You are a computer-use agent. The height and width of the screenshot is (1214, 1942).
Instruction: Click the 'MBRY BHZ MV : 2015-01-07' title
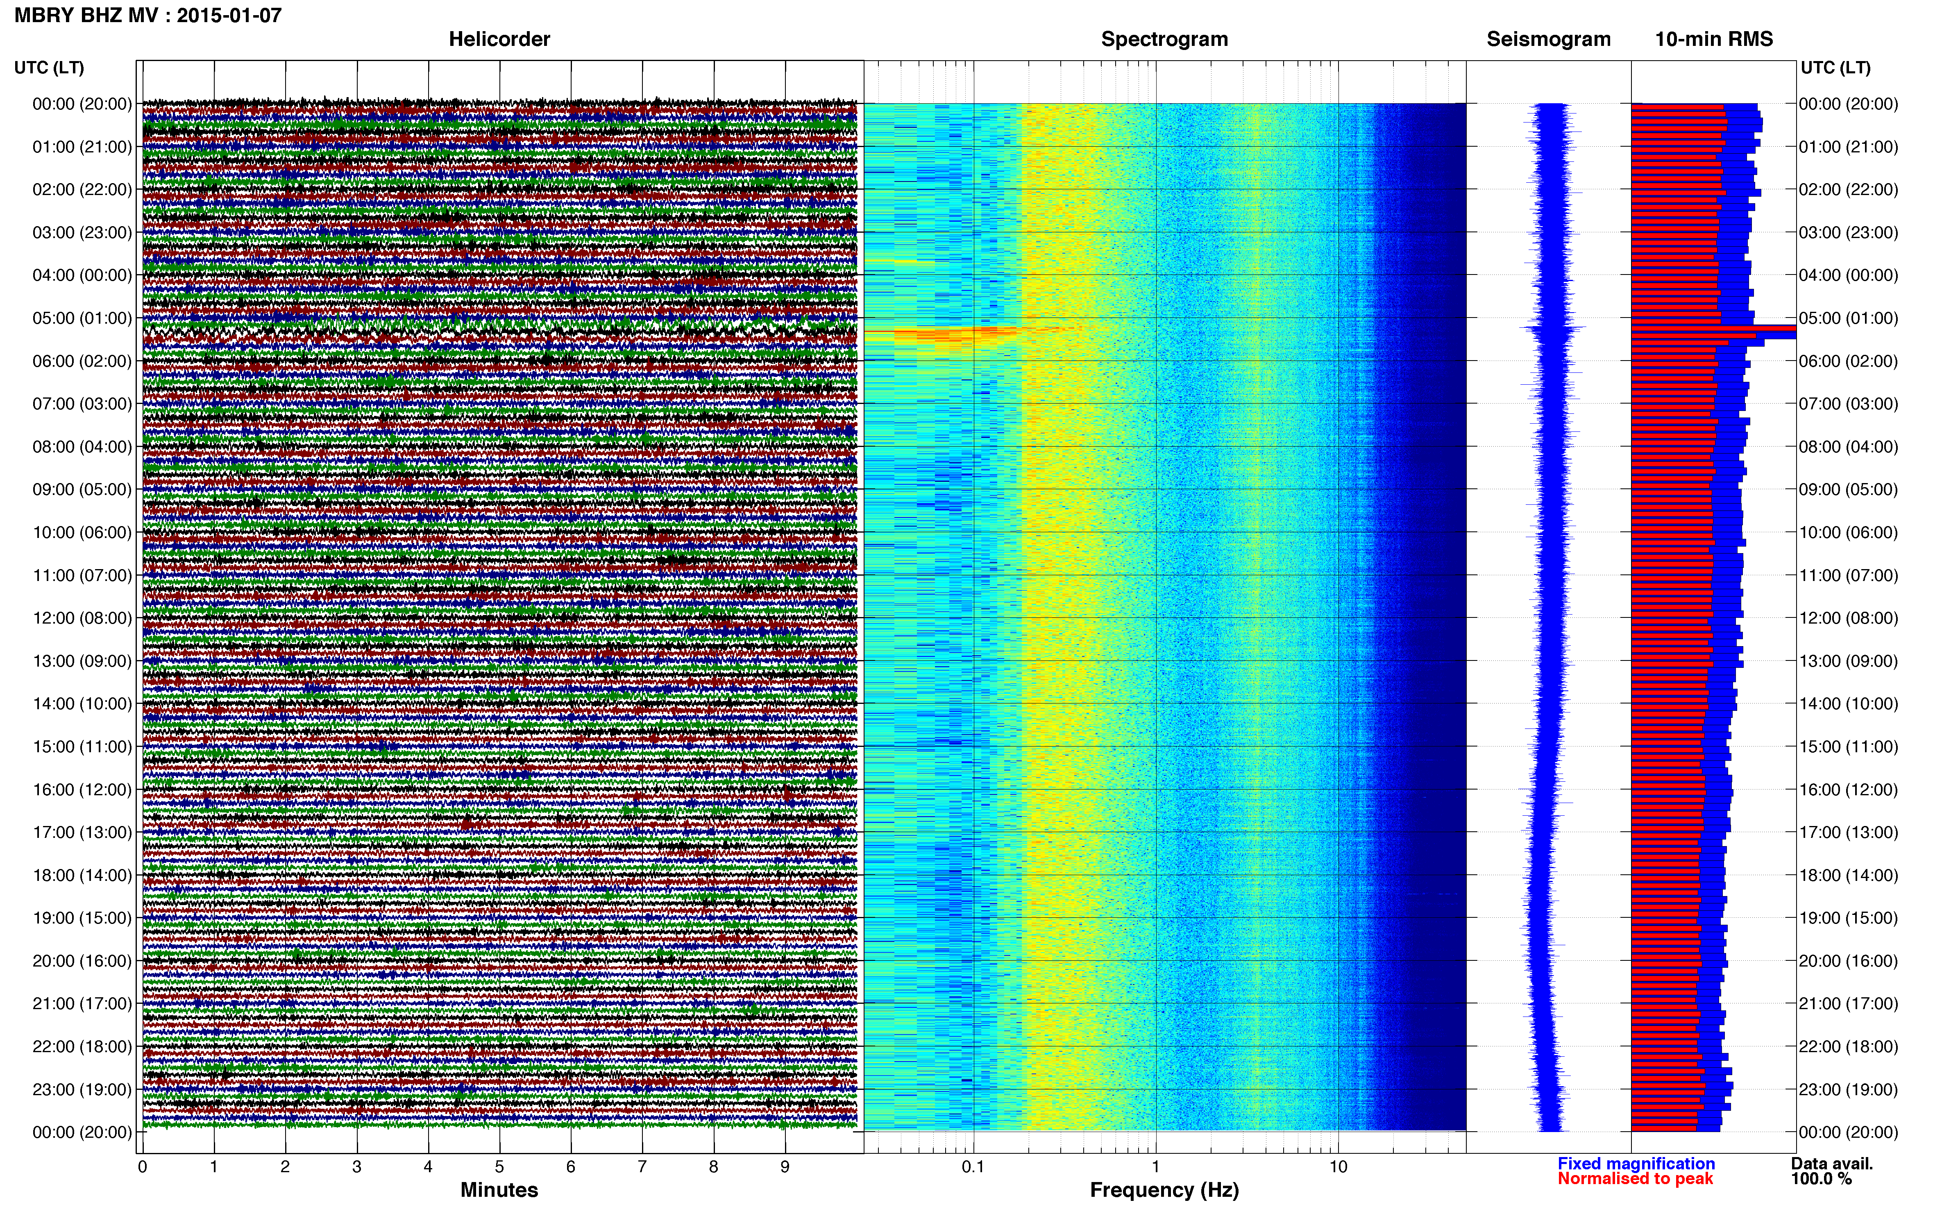tap(148, 15)
